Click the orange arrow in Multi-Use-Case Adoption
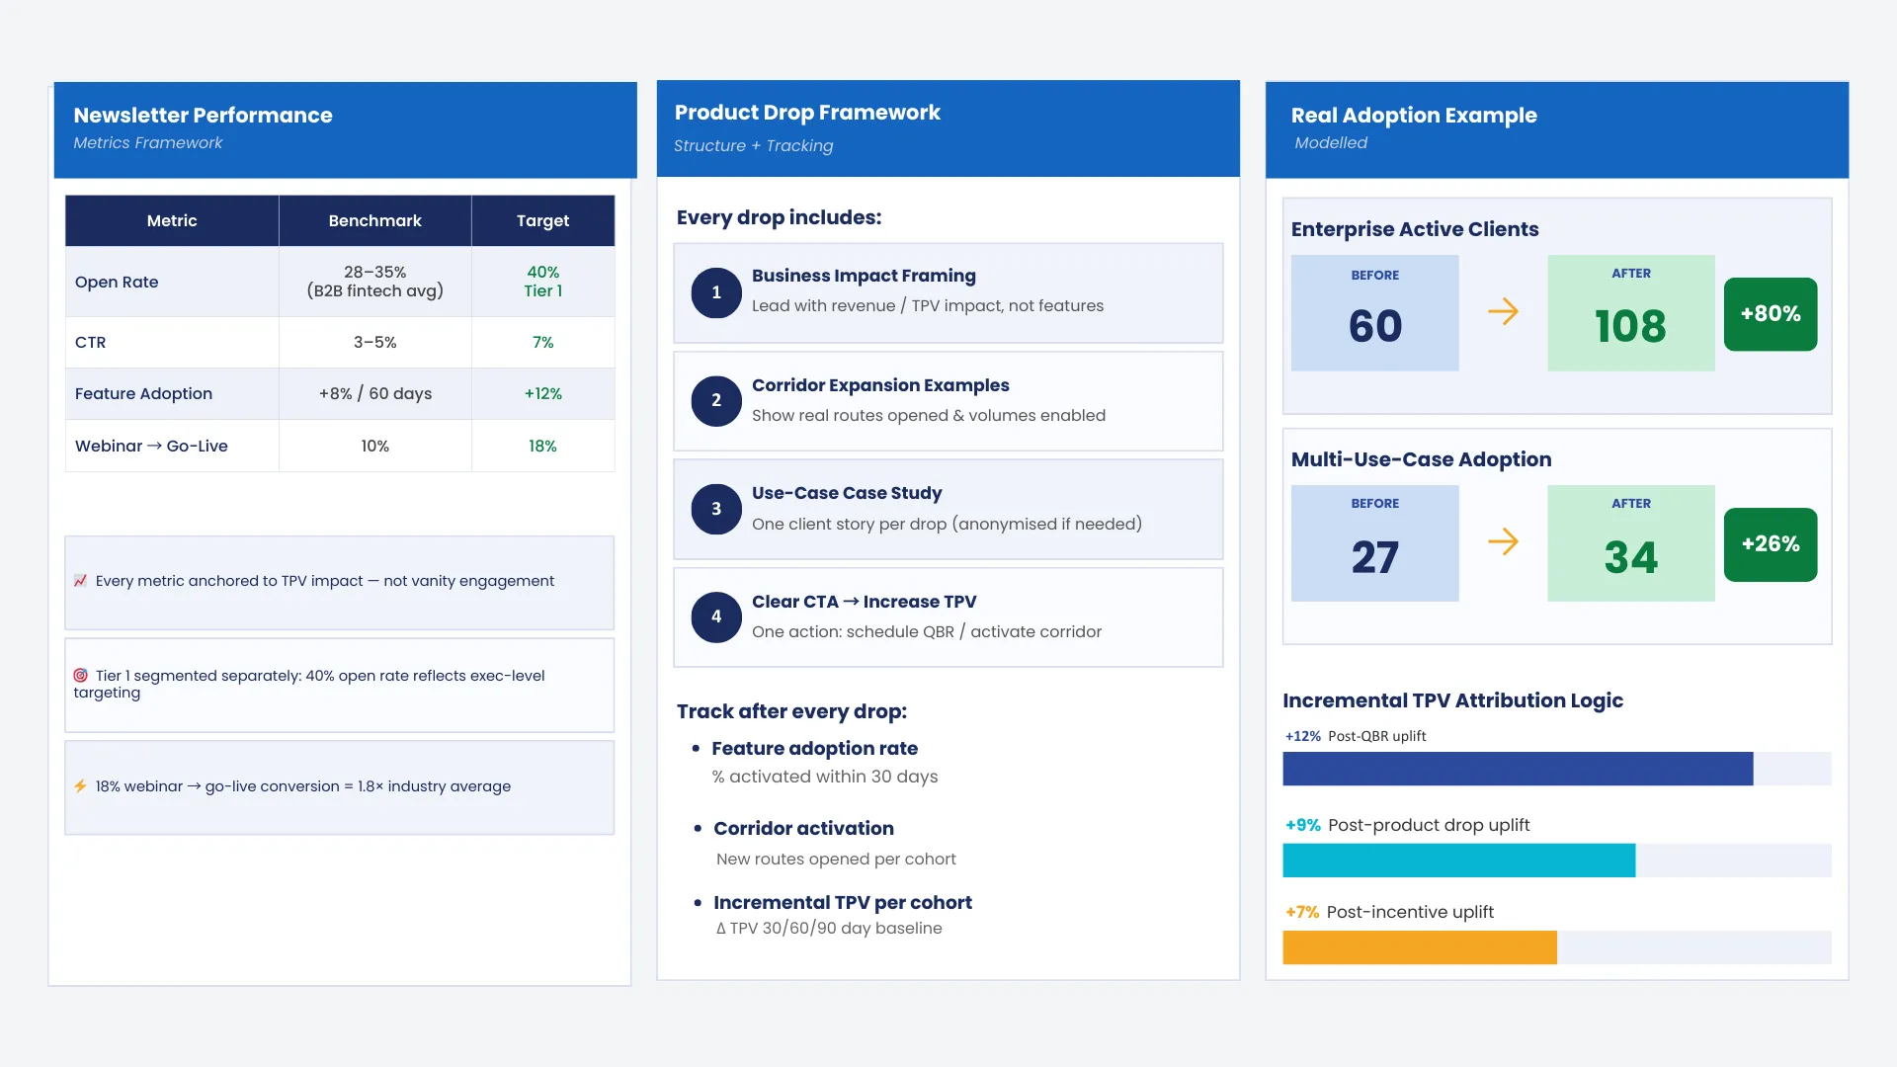 (x=1503, y=541)
